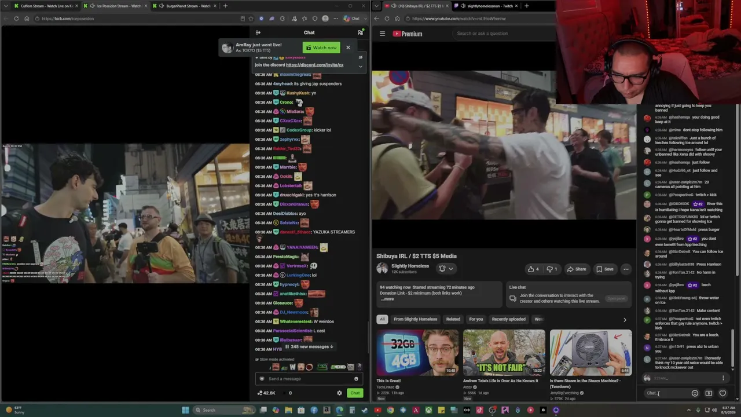Click Watch now for AmRay's stream
The width and height of the screenshot is (741, 417).
321,47
